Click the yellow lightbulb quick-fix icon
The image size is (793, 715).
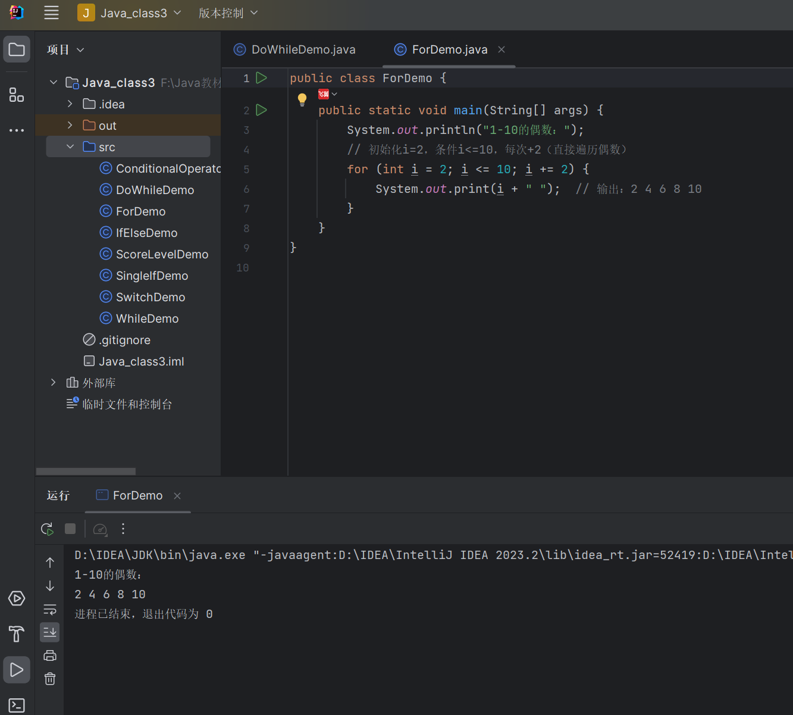point(302,99)
